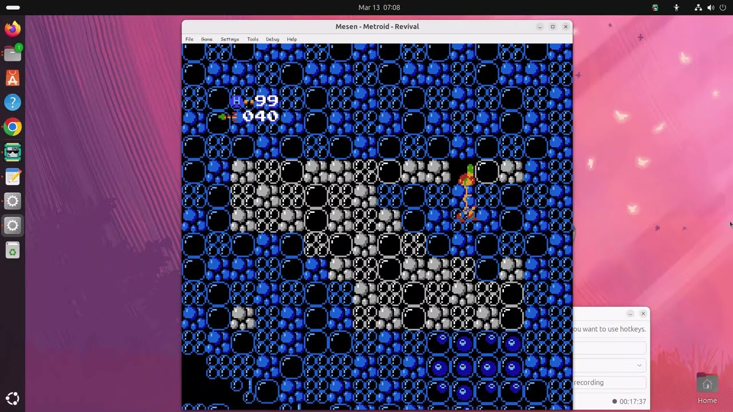
Task: Open the Settings menu in Mesen
Action: coord(230,39)
